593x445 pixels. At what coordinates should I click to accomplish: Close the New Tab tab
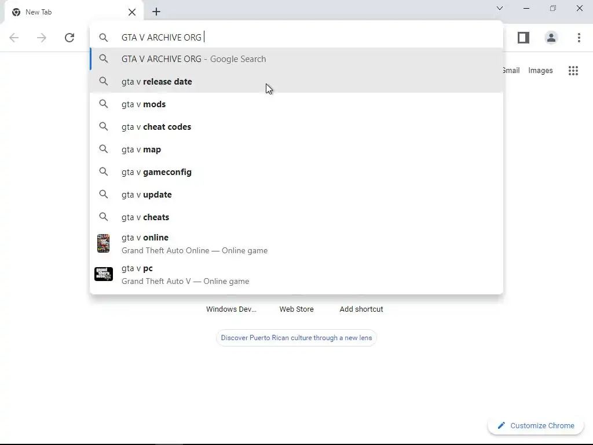[132, 12]
